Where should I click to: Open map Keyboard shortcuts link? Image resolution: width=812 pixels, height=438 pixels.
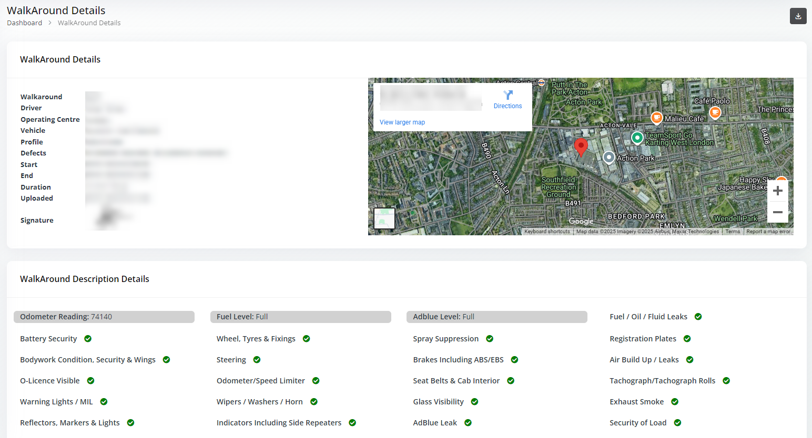547,232
